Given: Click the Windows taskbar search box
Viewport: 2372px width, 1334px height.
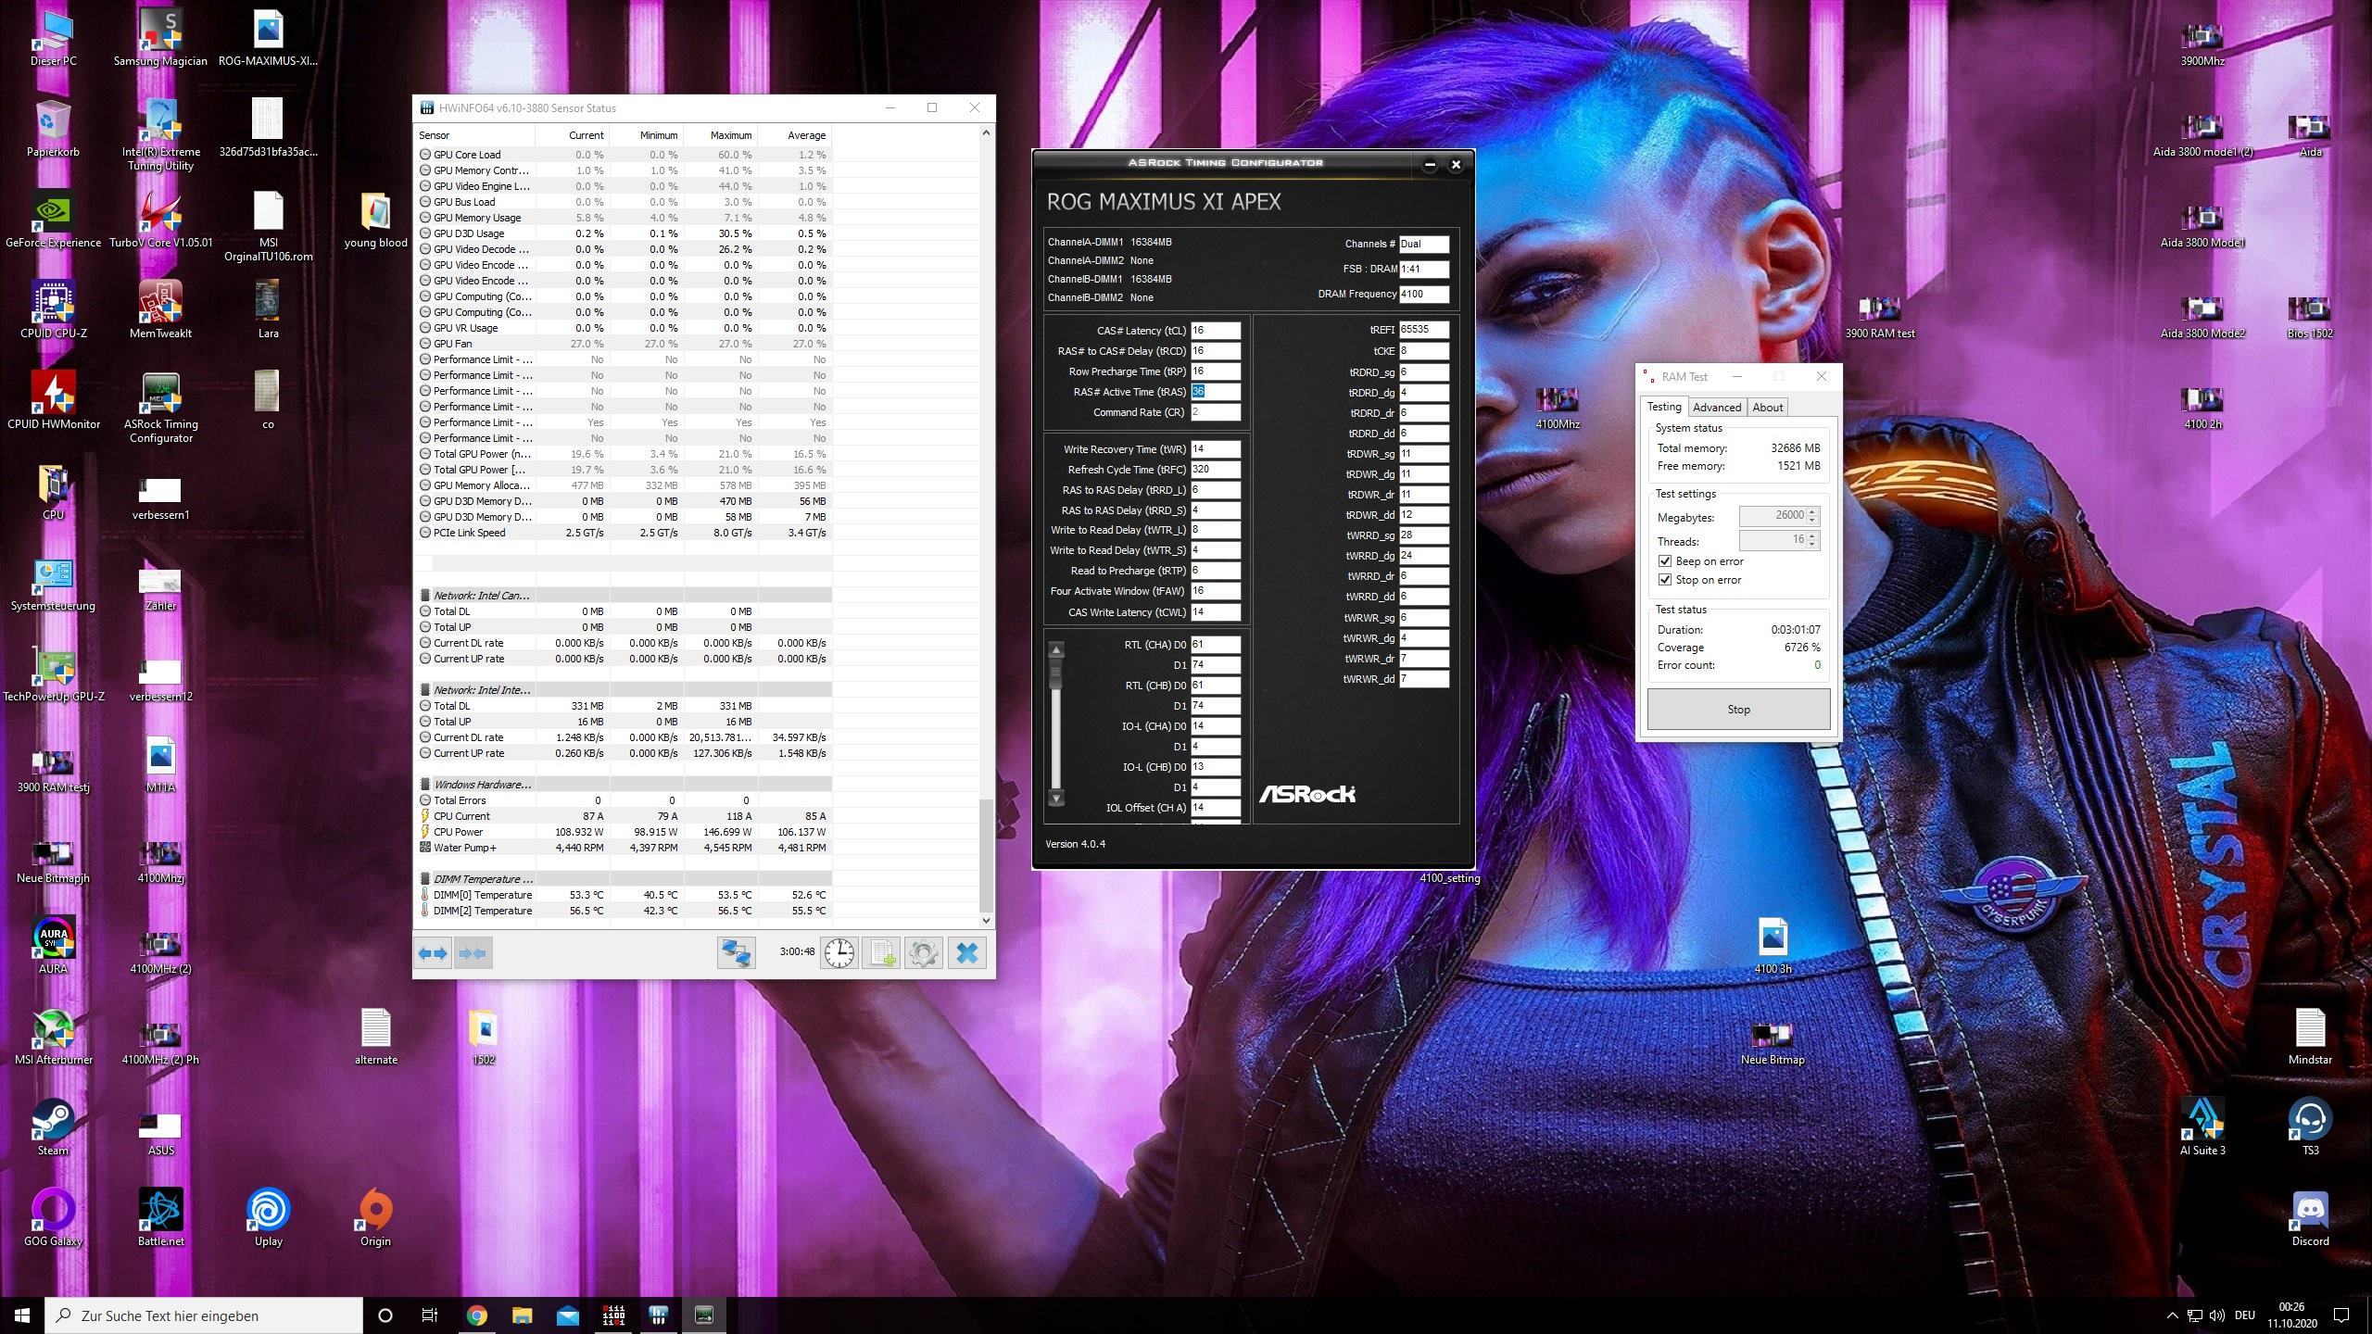Looking at the screenshot, I should tap(204, 1315).
